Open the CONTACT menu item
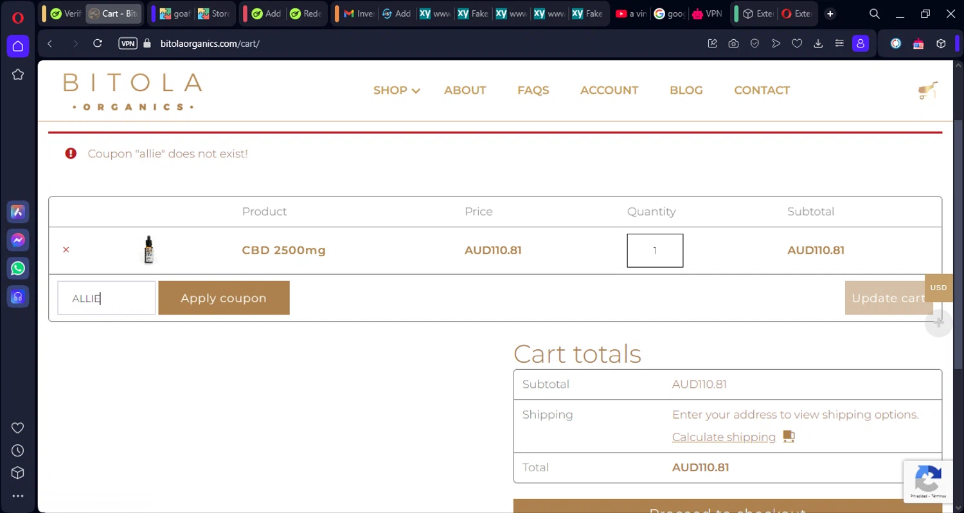Screen dimensions: 964x513 pos(762,91)
